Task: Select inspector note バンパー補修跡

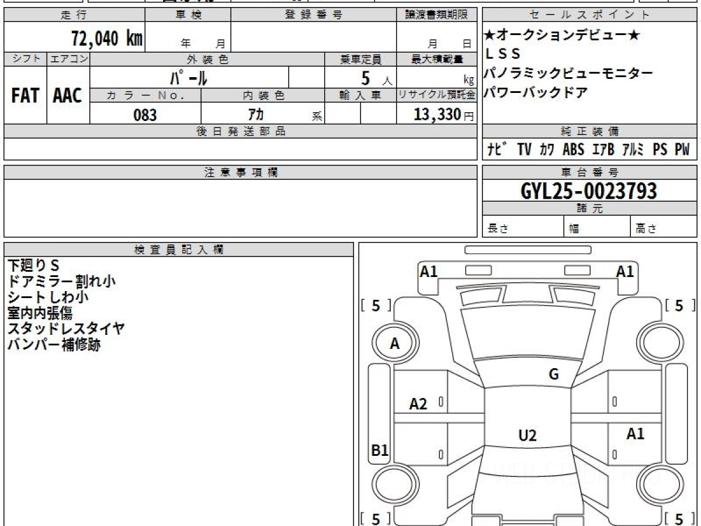Action: click(54, 344)
